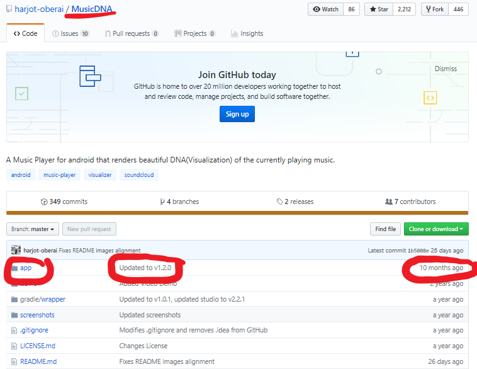
Task: Open the Changes License commit message
Action: (x=143, y=346)
